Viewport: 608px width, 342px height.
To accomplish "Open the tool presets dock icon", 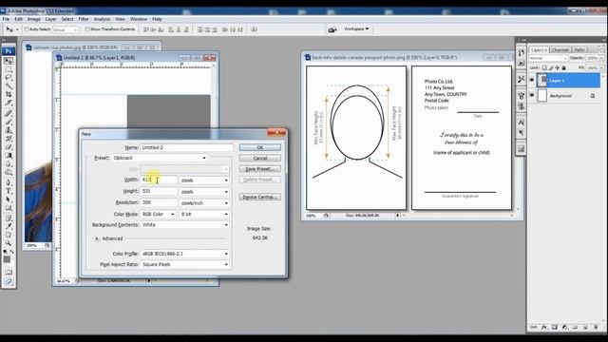I will click(x=522, y=79).
